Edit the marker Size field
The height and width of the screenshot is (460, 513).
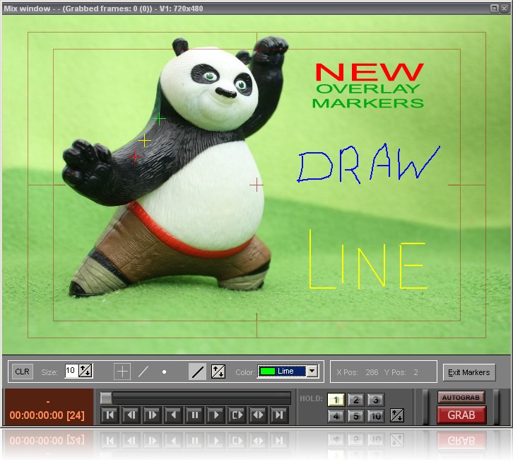point(71,371)
